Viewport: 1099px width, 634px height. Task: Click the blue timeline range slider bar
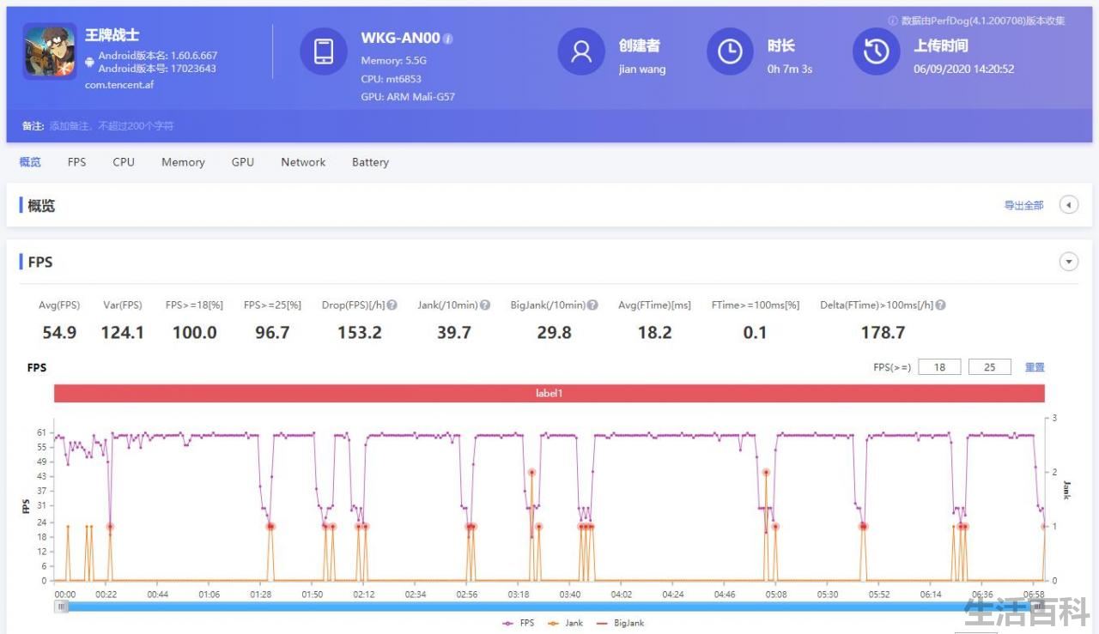tap(549, 607)
